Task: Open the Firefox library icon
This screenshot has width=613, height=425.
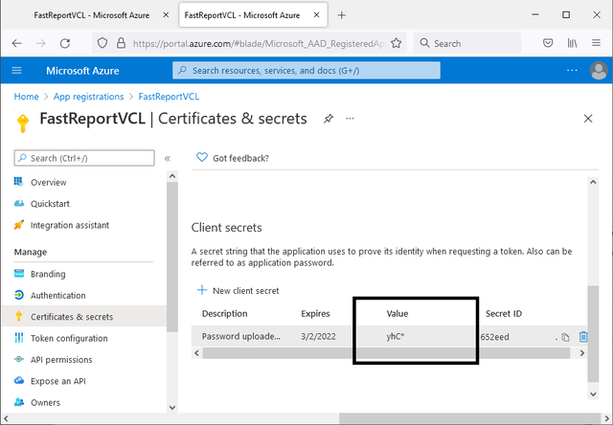Action: (x=573, y=43)
